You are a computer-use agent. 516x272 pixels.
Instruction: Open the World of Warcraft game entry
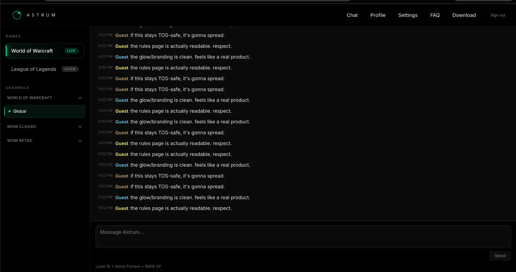coord(32,51)
